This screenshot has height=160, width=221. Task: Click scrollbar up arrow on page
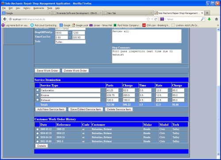pos(218,30)
